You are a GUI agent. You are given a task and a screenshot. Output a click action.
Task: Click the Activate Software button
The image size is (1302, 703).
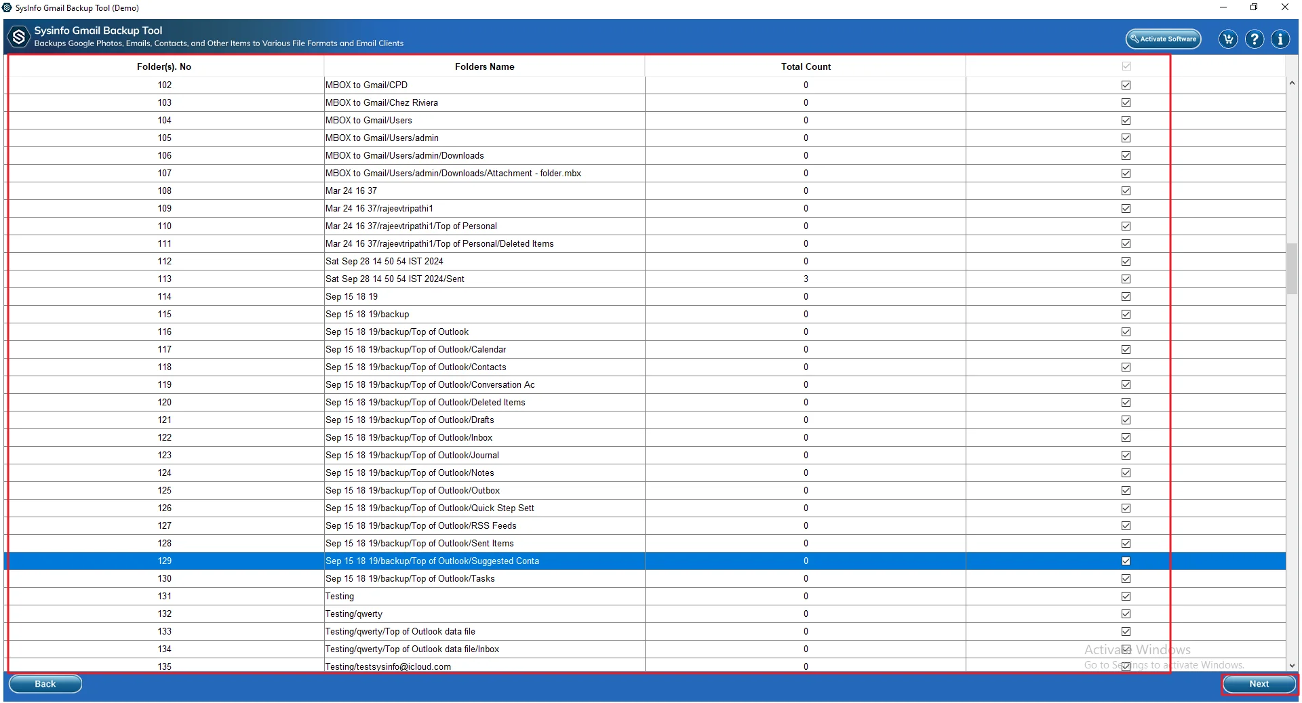[x=1164, y=39]
